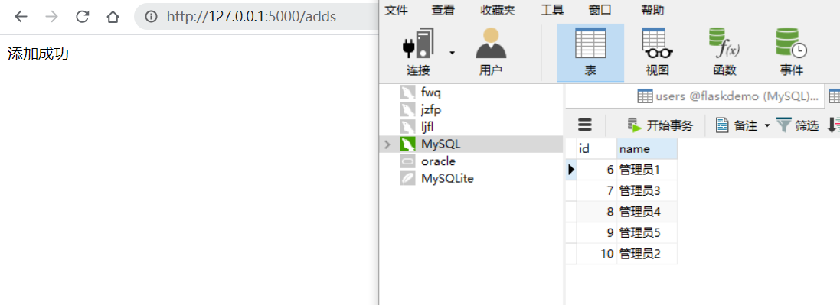Open the dropdown arrow beside 备注

pos(766,125)
